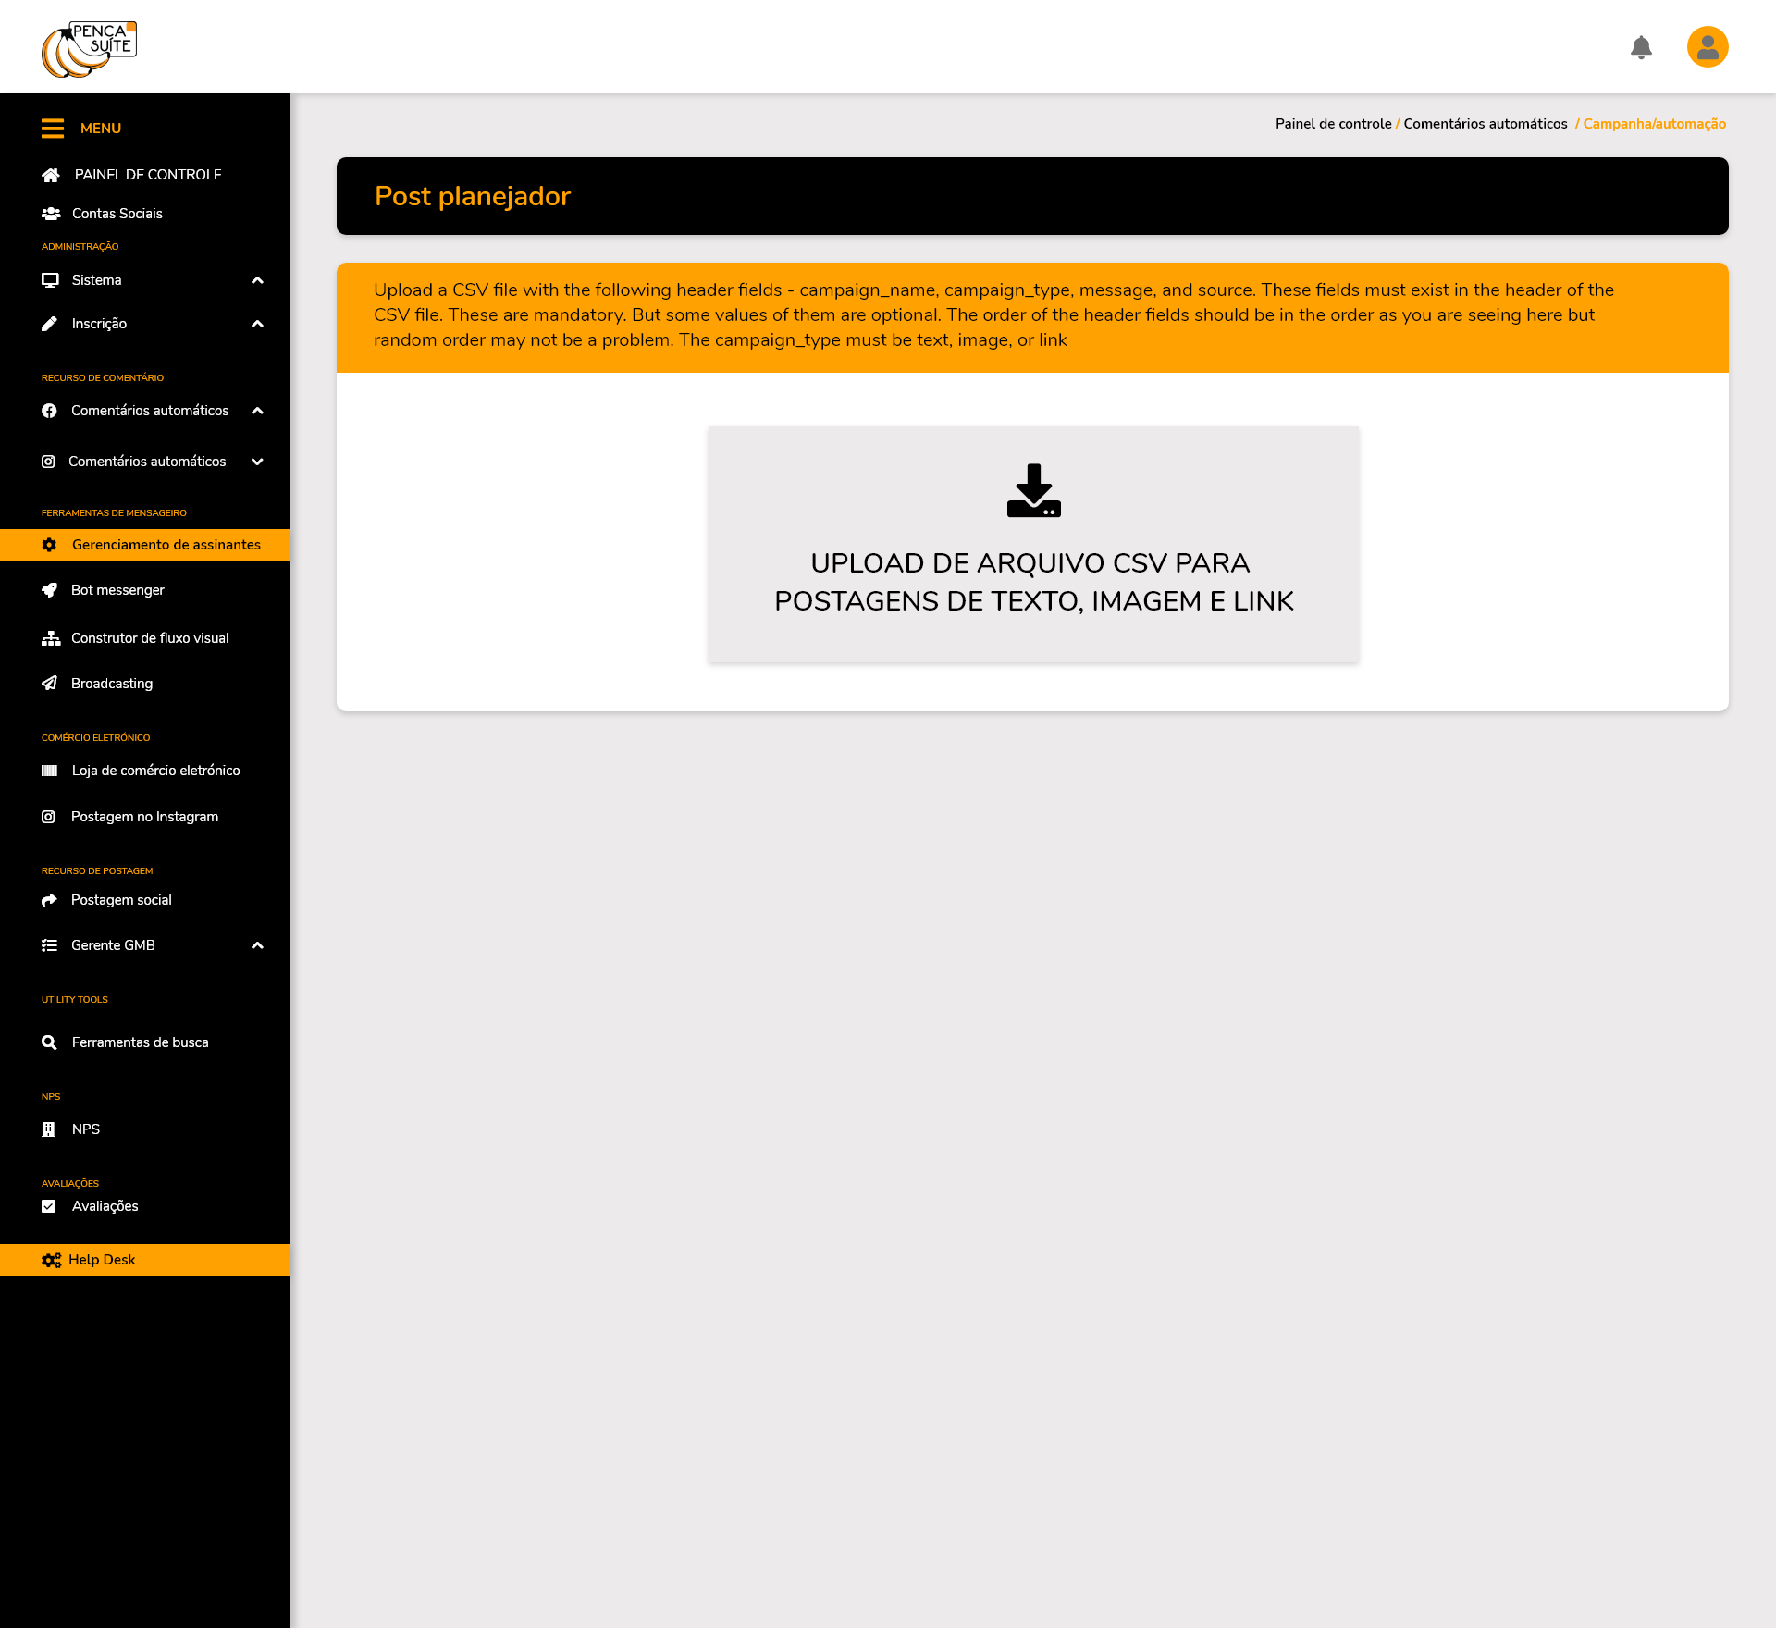The image size is (1776, 1628).
Task: Click the Construtor de fluxo visual sitemap icon
Action: [51, 638]
